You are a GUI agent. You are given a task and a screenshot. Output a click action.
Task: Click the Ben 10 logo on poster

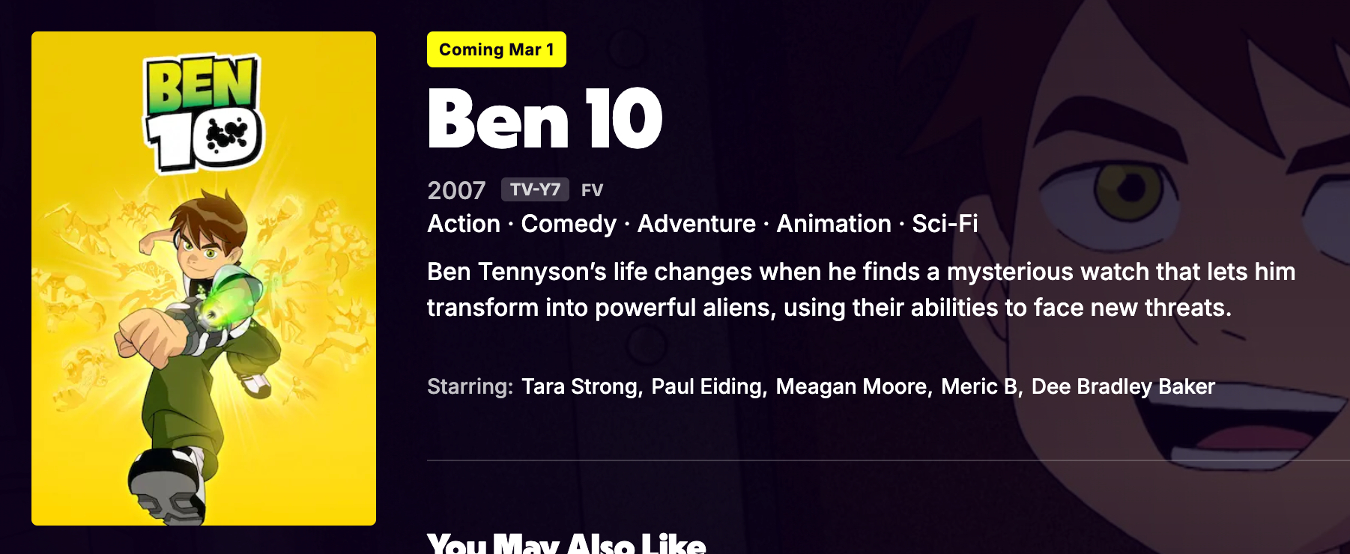[203, 112]
